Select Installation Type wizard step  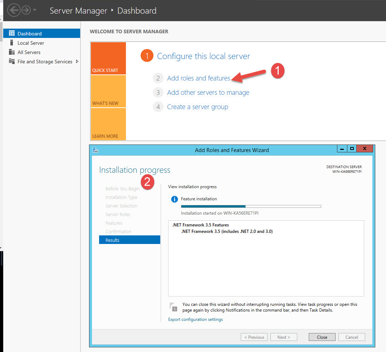tap(121, 197)
